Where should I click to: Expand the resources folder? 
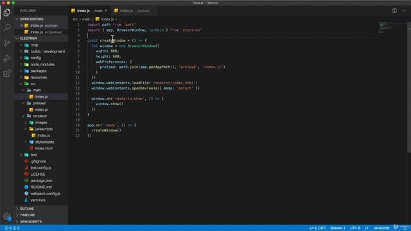21,77
